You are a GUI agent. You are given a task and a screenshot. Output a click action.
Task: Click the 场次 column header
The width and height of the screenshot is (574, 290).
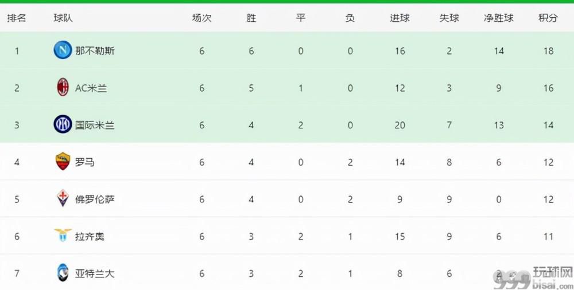pos(201,18)
